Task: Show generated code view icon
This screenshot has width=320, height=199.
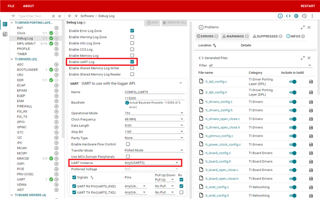Action: click(288, 16)
